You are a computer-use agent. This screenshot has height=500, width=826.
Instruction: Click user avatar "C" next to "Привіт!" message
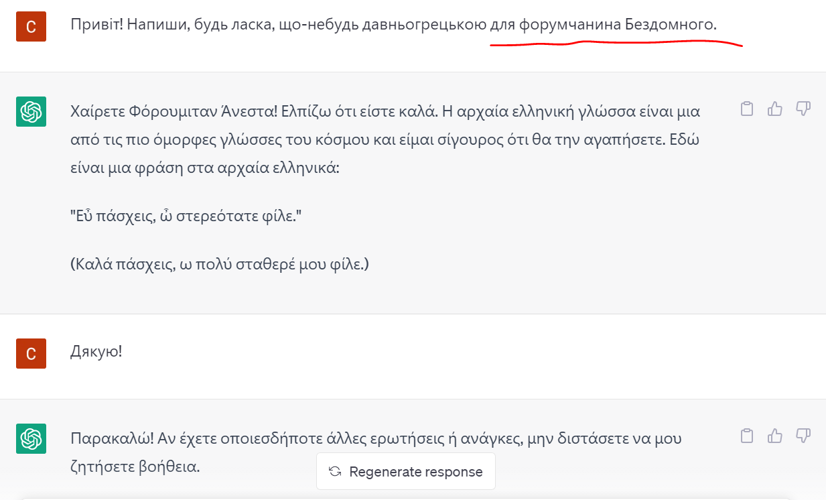31,26
